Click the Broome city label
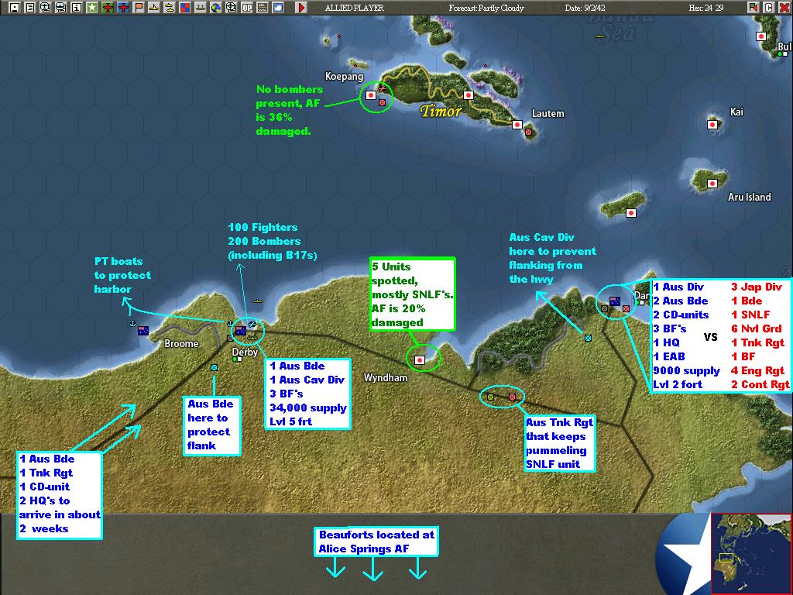The height and width of the screenshot is (595, 793). pyautogui.click(x=181, y=343)
